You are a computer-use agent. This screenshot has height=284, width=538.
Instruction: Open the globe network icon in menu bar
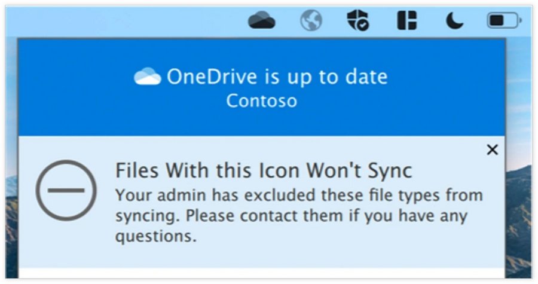pos(311,21)
